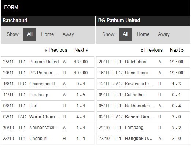Select the All filter under Ratchaburi
This screenshot has width=192, height=147.
point(30,34)
